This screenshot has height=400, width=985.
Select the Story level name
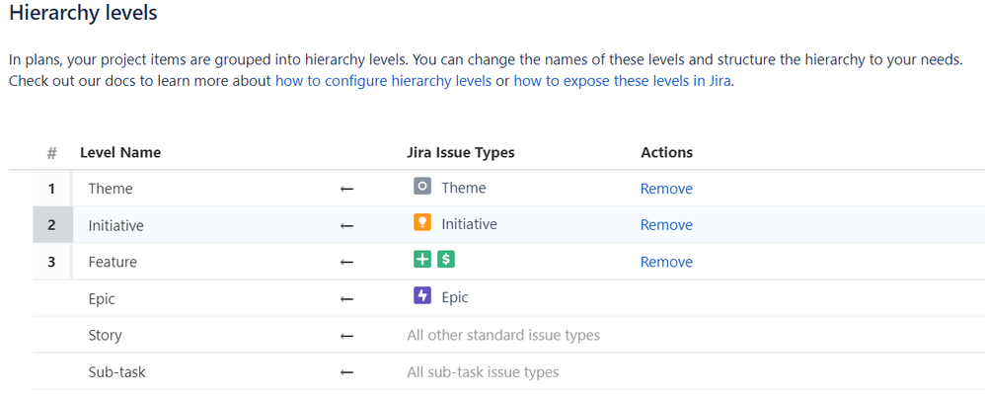pos(105,335)
